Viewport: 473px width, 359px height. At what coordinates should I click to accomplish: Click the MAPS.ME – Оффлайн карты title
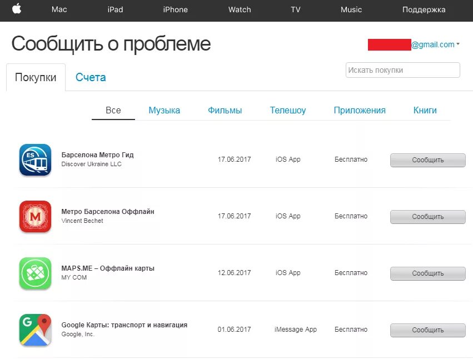[108, 268]
